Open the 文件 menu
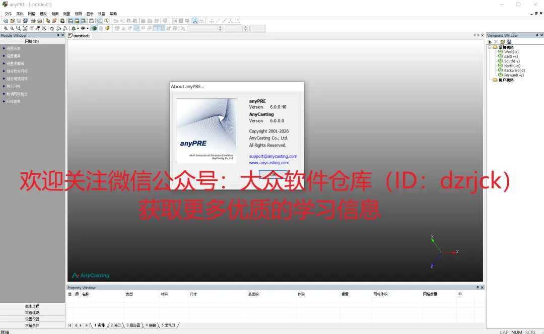 (9, 14)
